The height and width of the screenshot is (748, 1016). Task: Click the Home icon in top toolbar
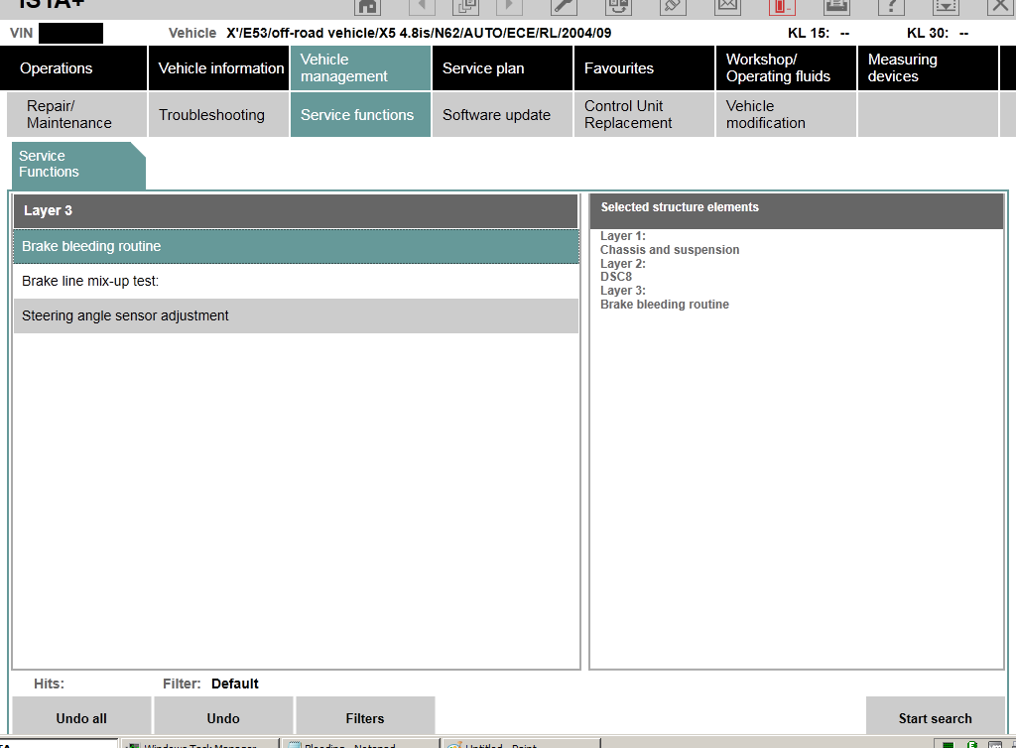pos(368,6)
